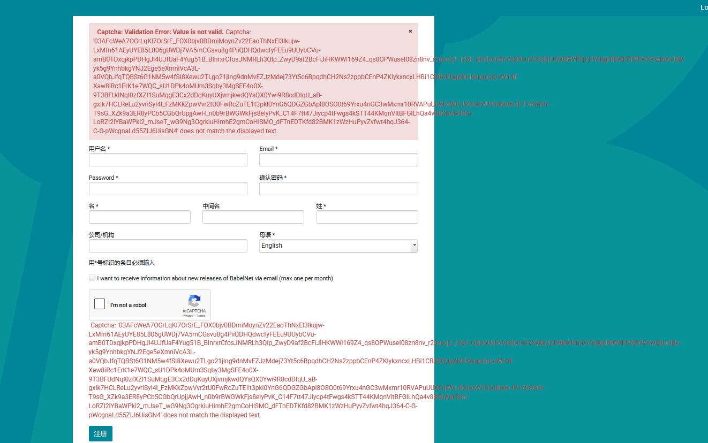The height and width of the screenshot is (443, 708).
Task: Dismiss the Captcha validation error alert
Action: tap(410, 31)
